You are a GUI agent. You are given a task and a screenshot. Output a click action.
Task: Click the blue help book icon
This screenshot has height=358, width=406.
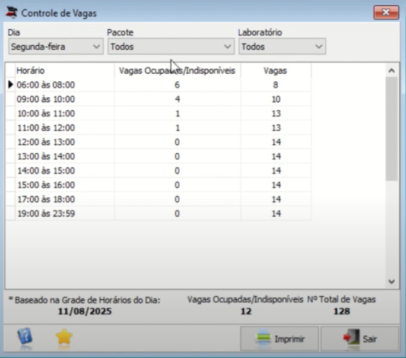coord(25,337)
